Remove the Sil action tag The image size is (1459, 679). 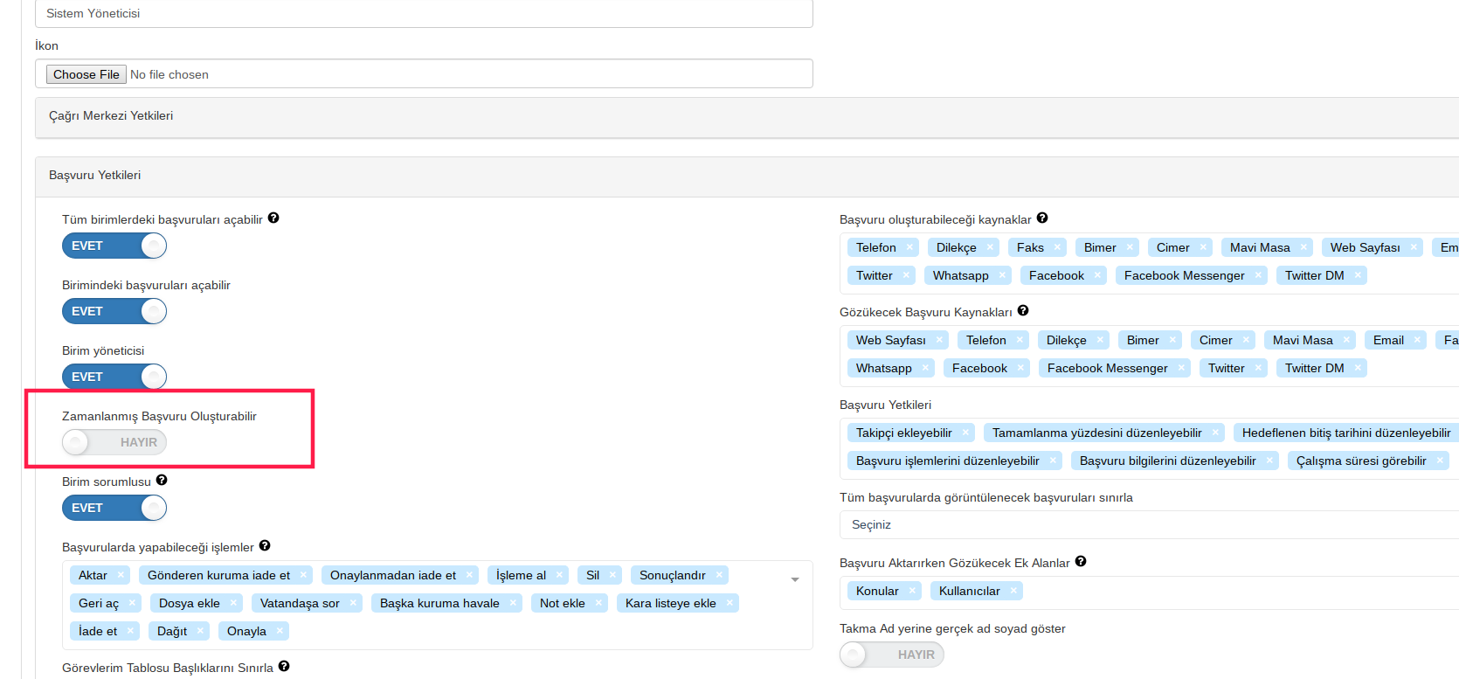pos(612,575)
